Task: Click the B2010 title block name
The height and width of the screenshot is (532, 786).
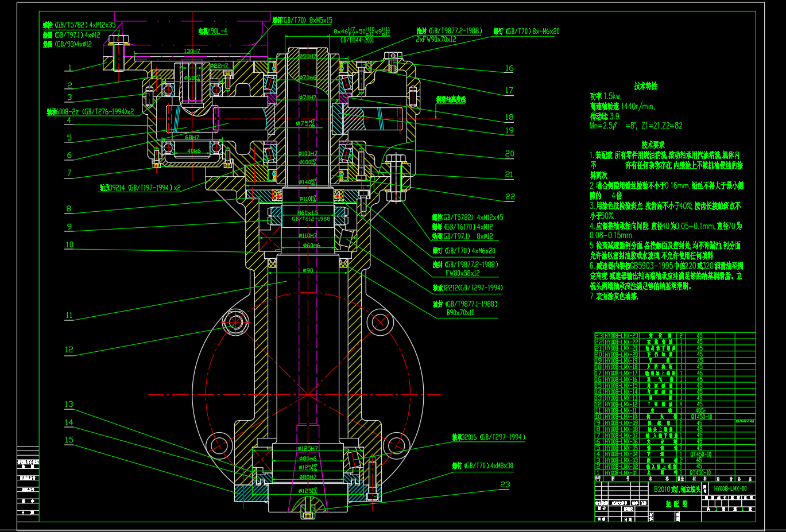Action: 677,490
